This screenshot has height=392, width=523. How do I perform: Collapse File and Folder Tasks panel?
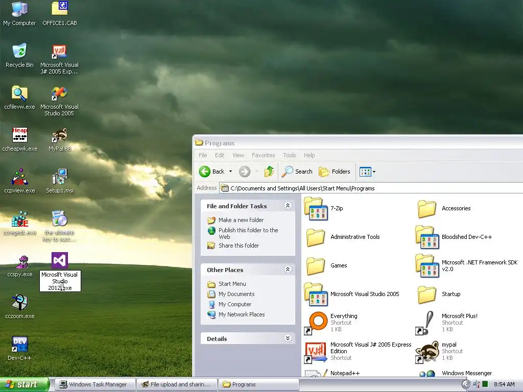pos(288,206)
